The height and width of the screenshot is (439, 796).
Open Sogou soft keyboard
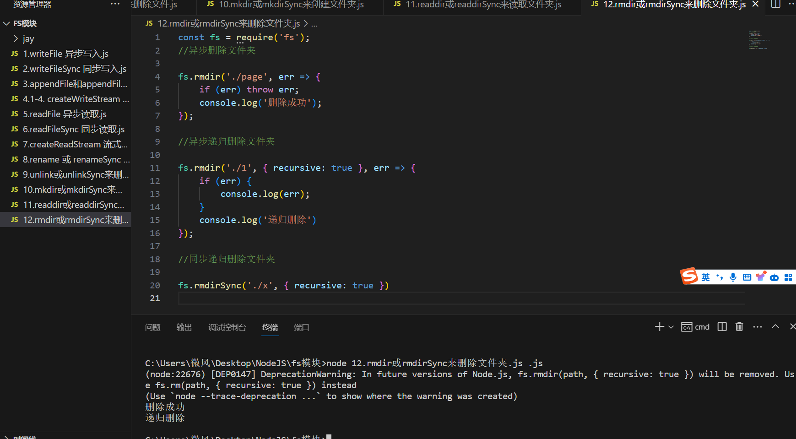747,277
